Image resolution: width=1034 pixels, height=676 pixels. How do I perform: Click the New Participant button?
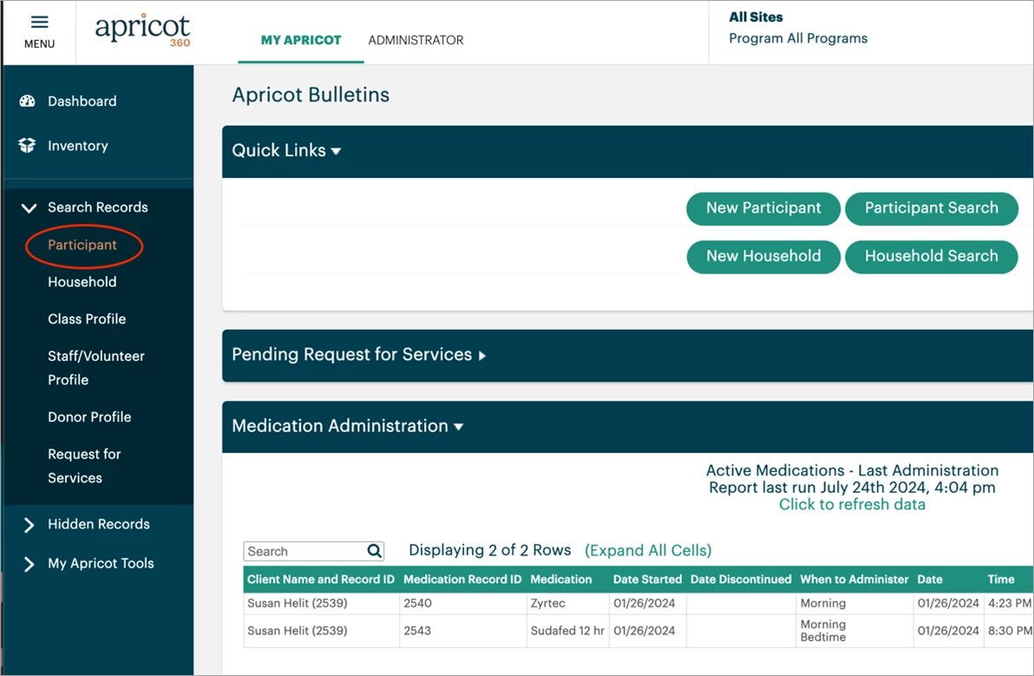pyautogui.click(x=763, y=208)
